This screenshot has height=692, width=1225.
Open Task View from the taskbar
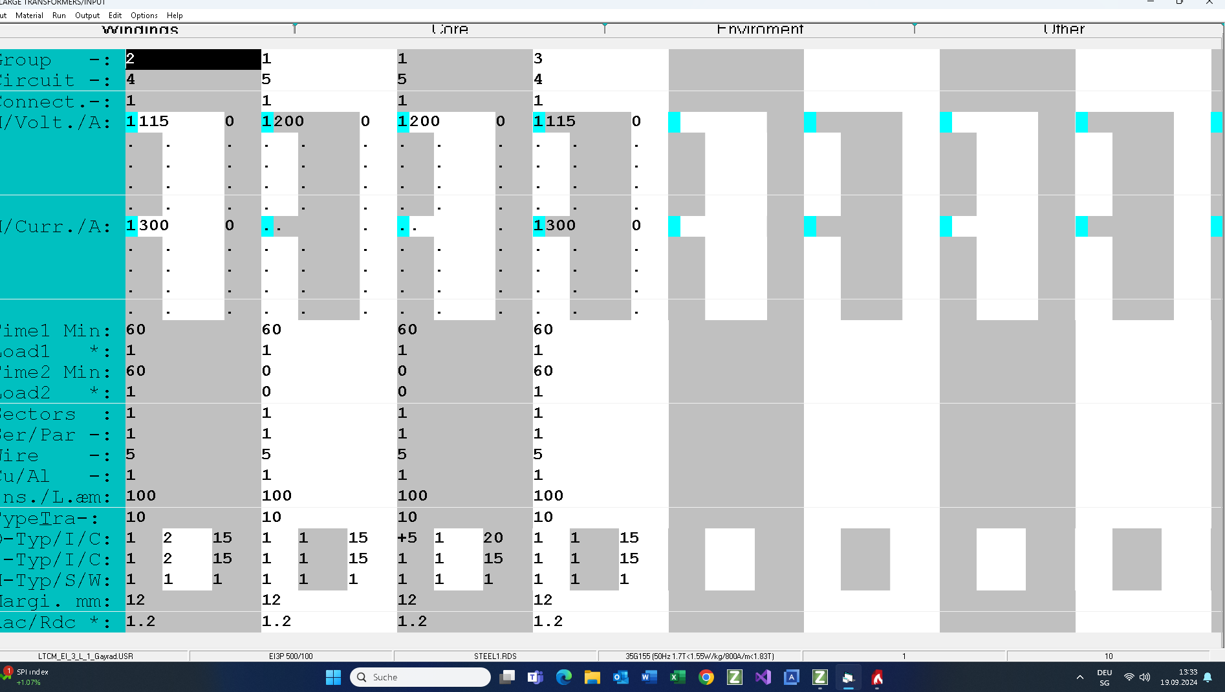(507, 677)
